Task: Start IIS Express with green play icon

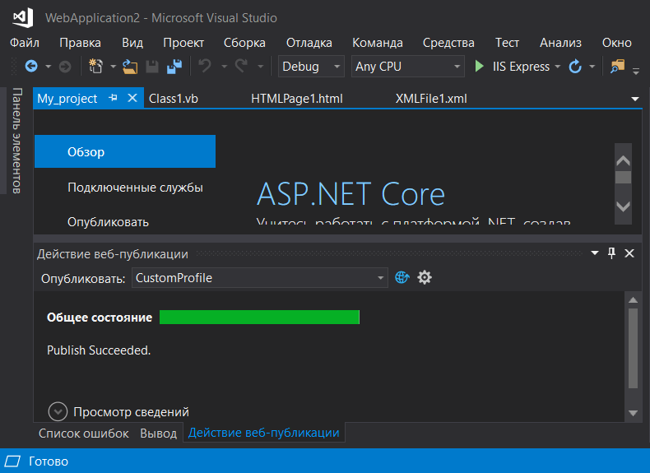Action: 479,67
